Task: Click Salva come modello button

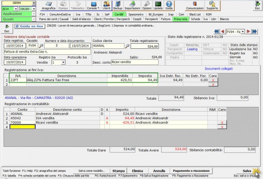Action: pyautogui.click(x=91, y=171)
